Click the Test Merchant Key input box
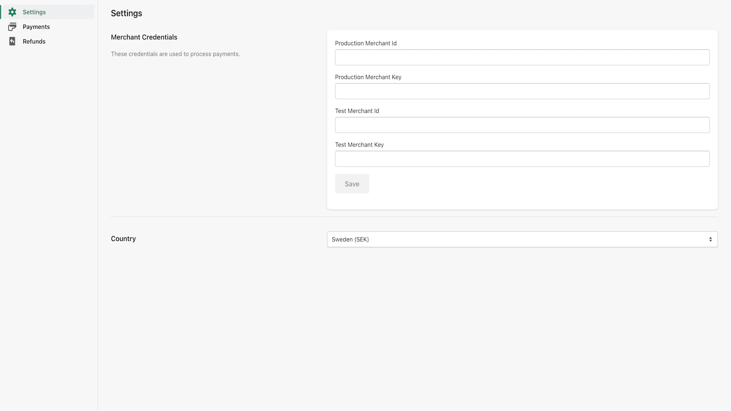Screen dimensions: 731x411 (x=522, y=159)
